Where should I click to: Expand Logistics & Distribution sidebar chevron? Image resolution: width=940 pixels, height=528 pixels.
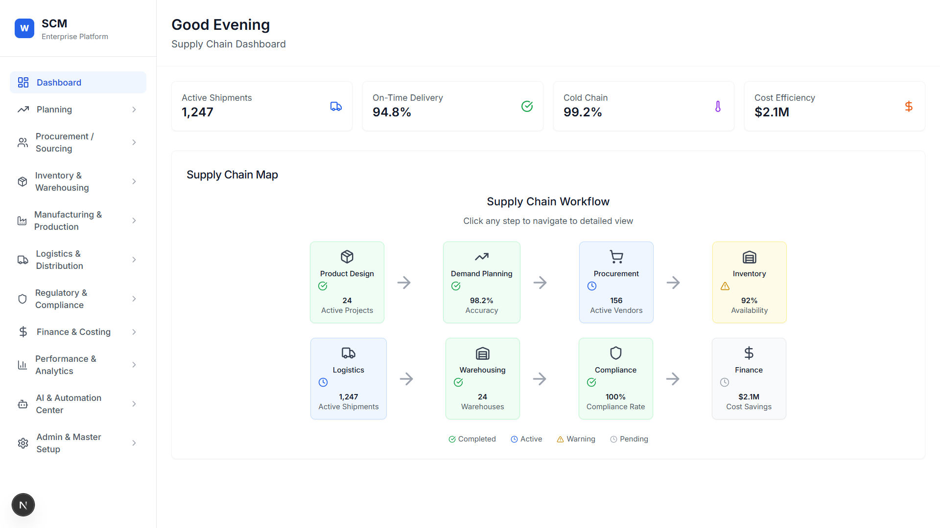tap(134, 260)
